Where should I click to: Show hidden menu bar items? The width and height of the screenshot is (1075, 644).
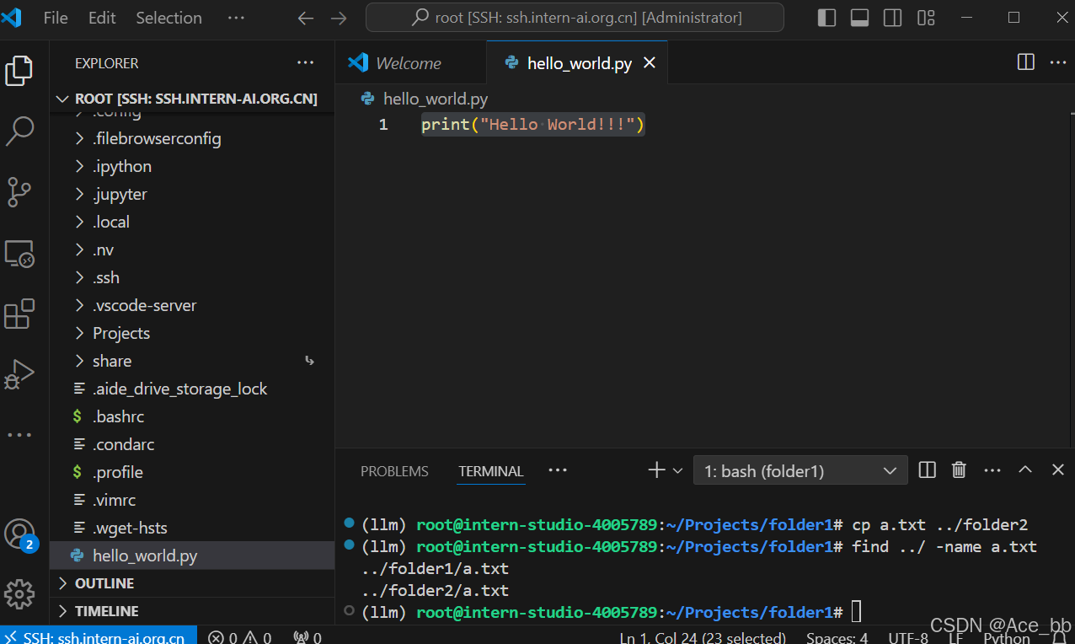click(x=237, y=18)
